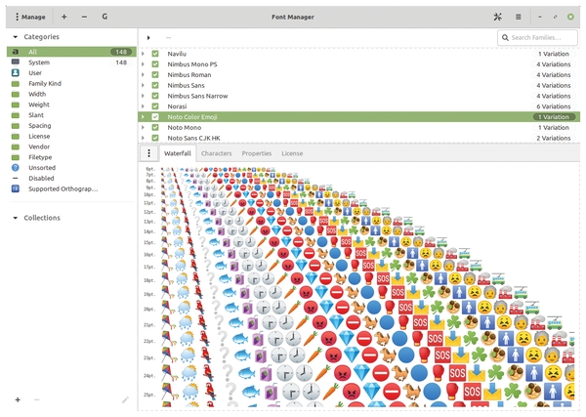Click the Width category folder icon
Viewport: 586px width, 417px height.
coord(16,94)
